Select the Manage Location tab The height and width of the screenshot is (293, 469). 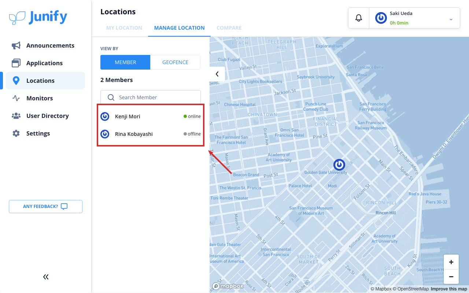click(180, 28)
